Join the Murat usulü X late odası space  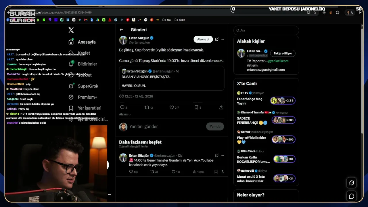(x=251, y=179)
